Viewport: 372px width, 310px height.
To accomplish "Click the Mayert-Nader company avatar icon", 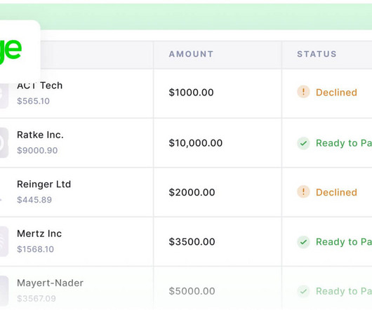I will coord(4,291).
